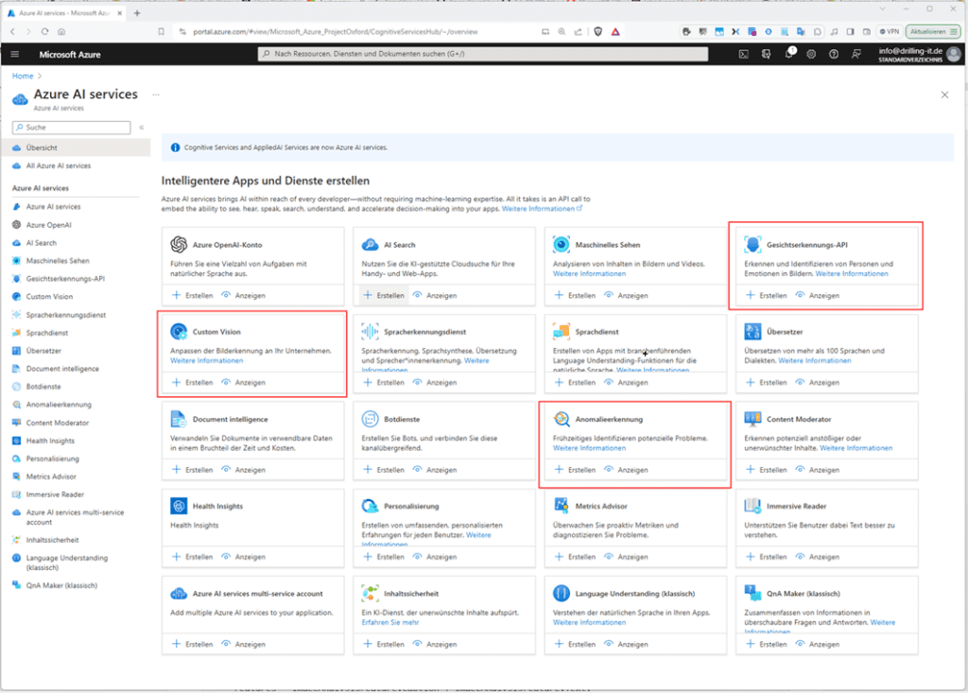The width and height of the screenshot is (968, 693).
Task: Click the Immersive Reader card icon
Action: [752, 506]
